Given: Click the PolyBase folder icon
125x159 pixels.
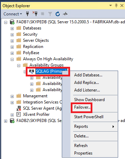Looking at the screenshot, I should coord(19,53).
